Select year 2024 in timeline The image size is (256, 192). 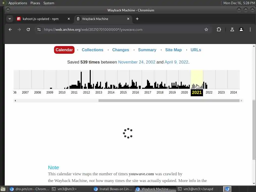tap(233, 92)
